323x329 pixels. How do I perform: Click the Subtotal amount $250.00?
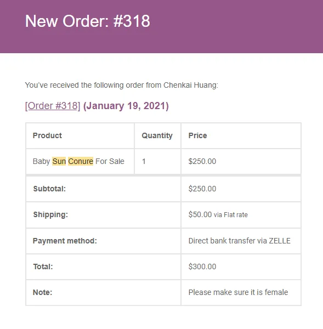point(202,189)
